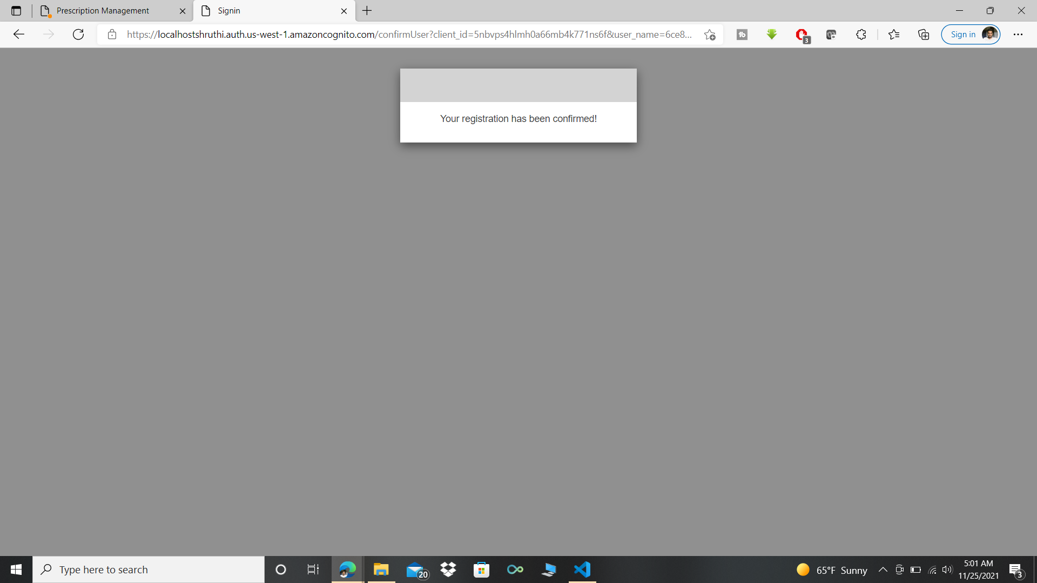Click the red ad blocker extension
This screenshot has height=583, width=1037.
point(802,35)
